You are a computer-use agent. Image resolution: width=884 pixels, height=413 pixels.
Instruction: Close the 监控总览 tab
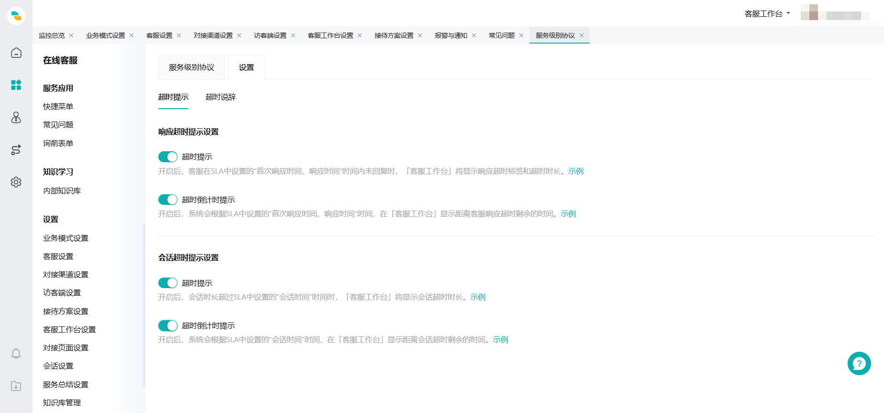pyautogui.click(x=71, y=35)
